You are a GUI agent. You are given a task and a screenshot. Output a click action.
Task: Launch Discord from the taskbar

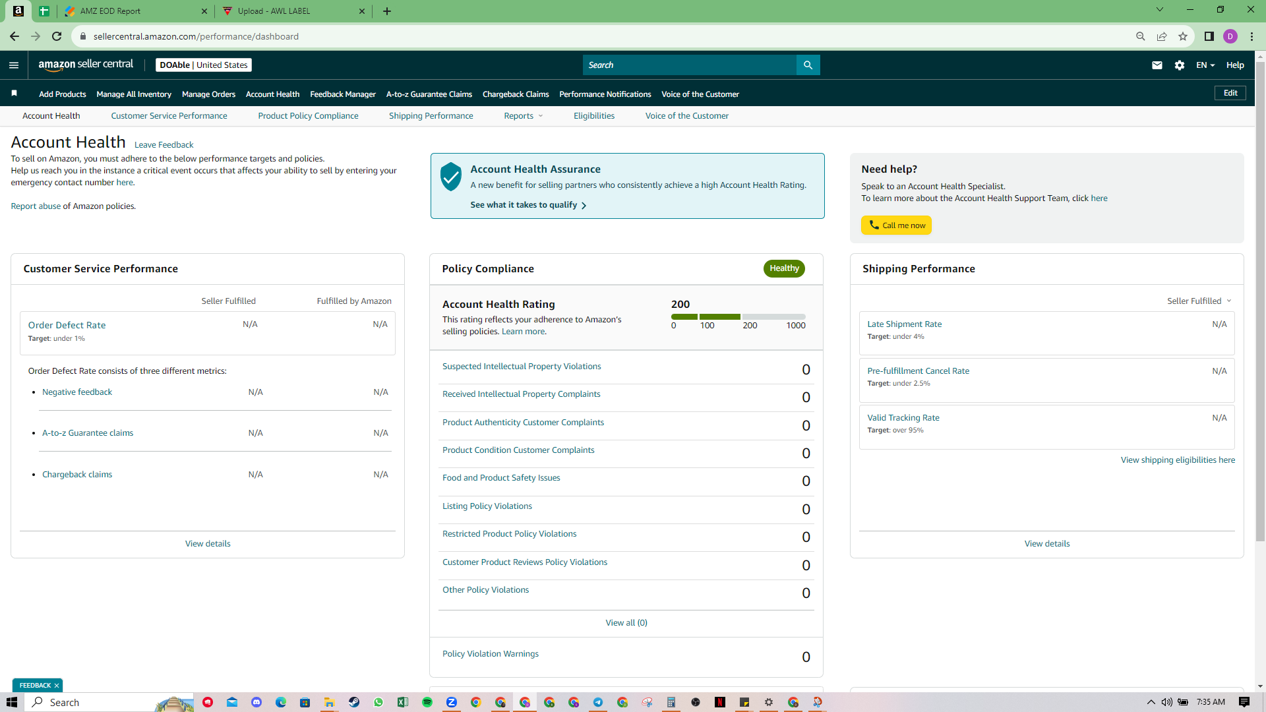256,702
